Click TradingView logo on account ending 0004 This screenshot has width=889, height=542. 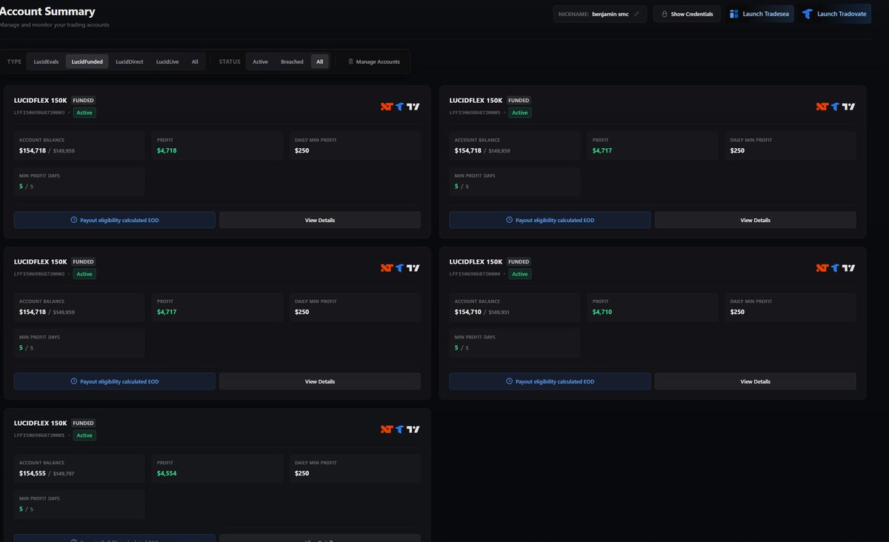coord(849,268)
